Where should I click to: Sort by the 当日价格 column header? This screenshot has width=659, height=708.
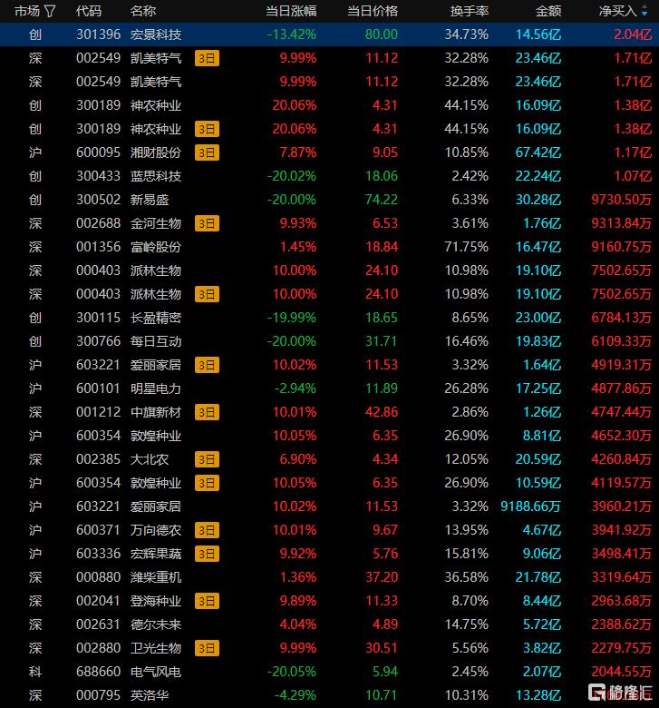pos(373,11)
